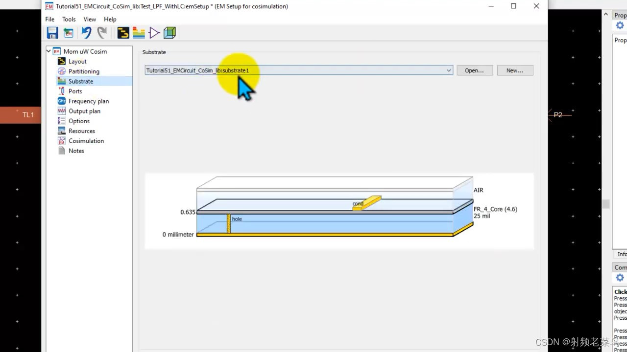Open the Frequency plan settings
Viewport: 627px width, 352px height.
point(89,101)
